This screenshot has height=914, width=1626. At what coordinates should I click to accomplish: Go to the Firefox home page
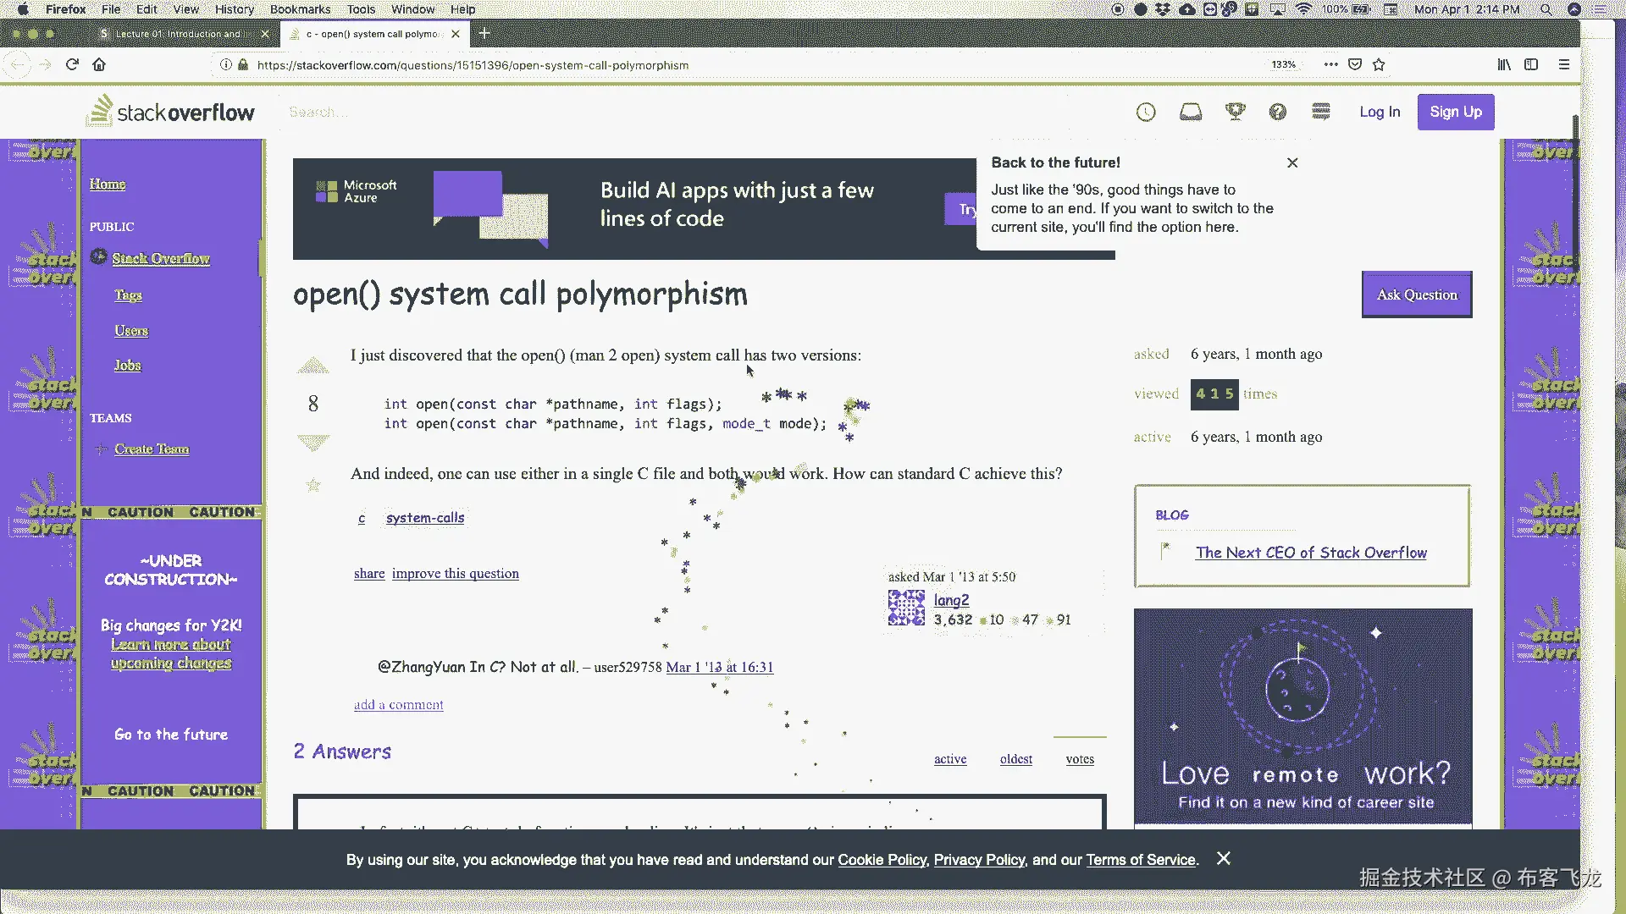[99, 64]
